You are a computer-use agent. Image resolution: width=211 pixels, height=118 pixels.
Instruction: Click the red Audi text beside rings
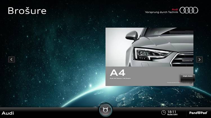point(175,9)
